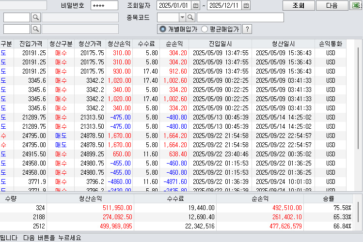Sort by the 청산일시 column header
363x242 pixels.
[284, 44]
